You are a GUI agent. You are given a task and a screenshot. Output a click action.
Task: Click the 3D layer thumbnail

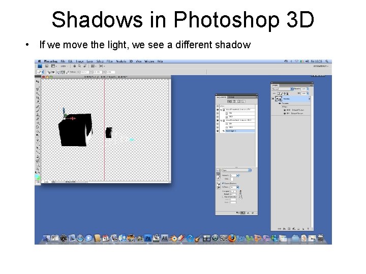(x=279, y=99)
